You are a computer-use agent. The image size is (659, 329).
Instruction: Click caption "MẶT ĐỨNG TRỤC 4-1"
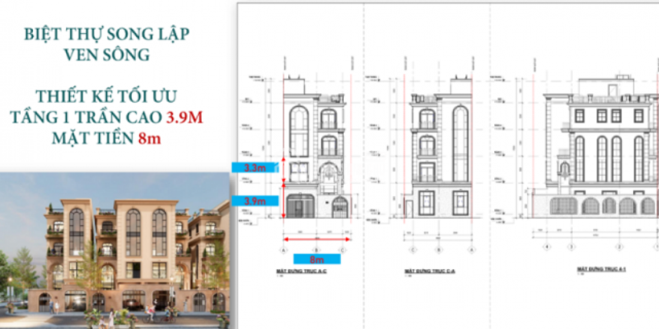(601, 268)
